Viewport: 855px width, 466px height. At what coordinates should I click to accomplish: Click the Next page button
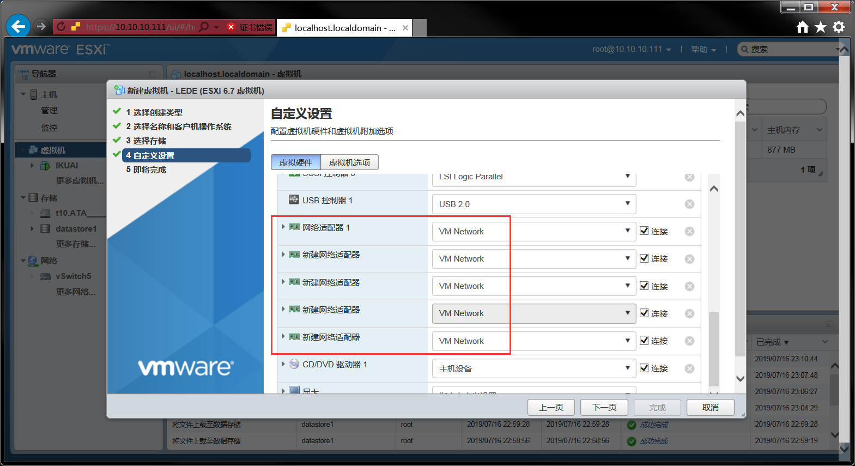pos(604,407)
